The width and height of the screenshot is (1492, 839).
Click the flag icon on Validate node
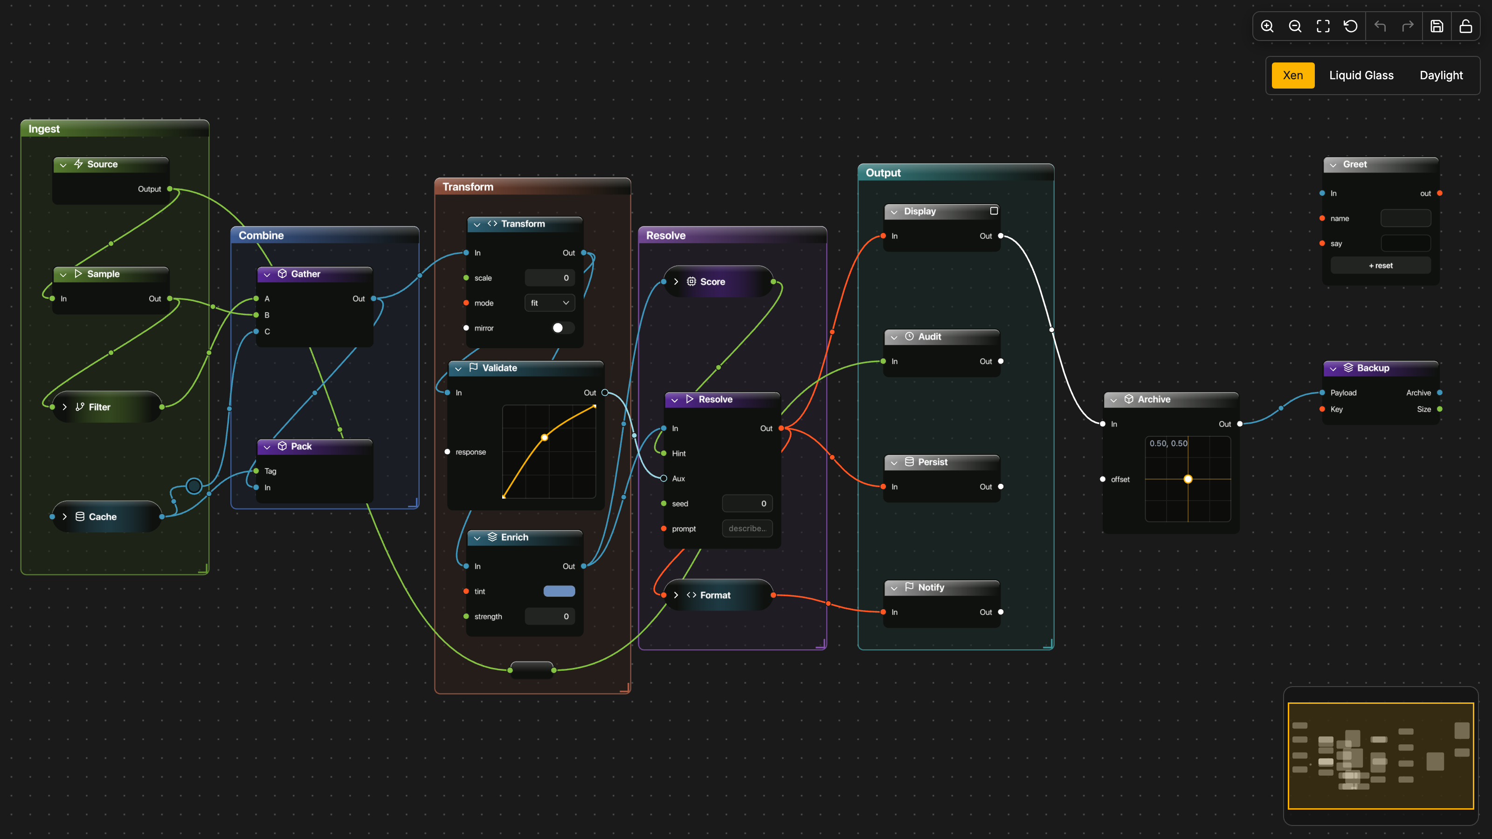(x=473, y=367)
